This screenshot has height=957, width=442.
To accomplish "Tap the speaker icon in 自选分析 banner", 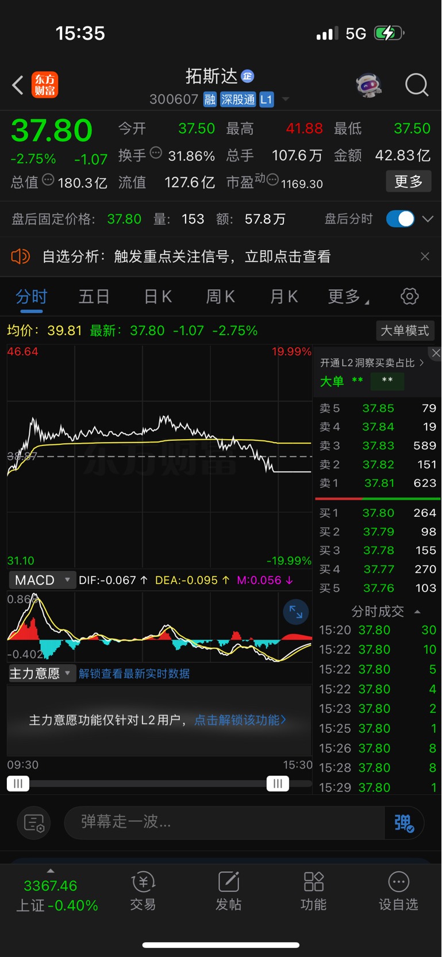I will click(x=21, y=256).
